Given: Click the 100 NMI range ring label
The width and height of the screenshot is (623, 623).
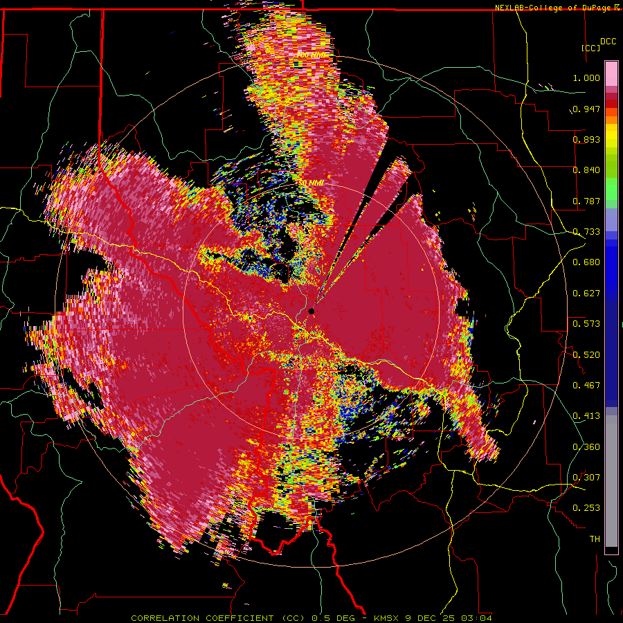Looking at the screenshot, I should tap(311, 55).
